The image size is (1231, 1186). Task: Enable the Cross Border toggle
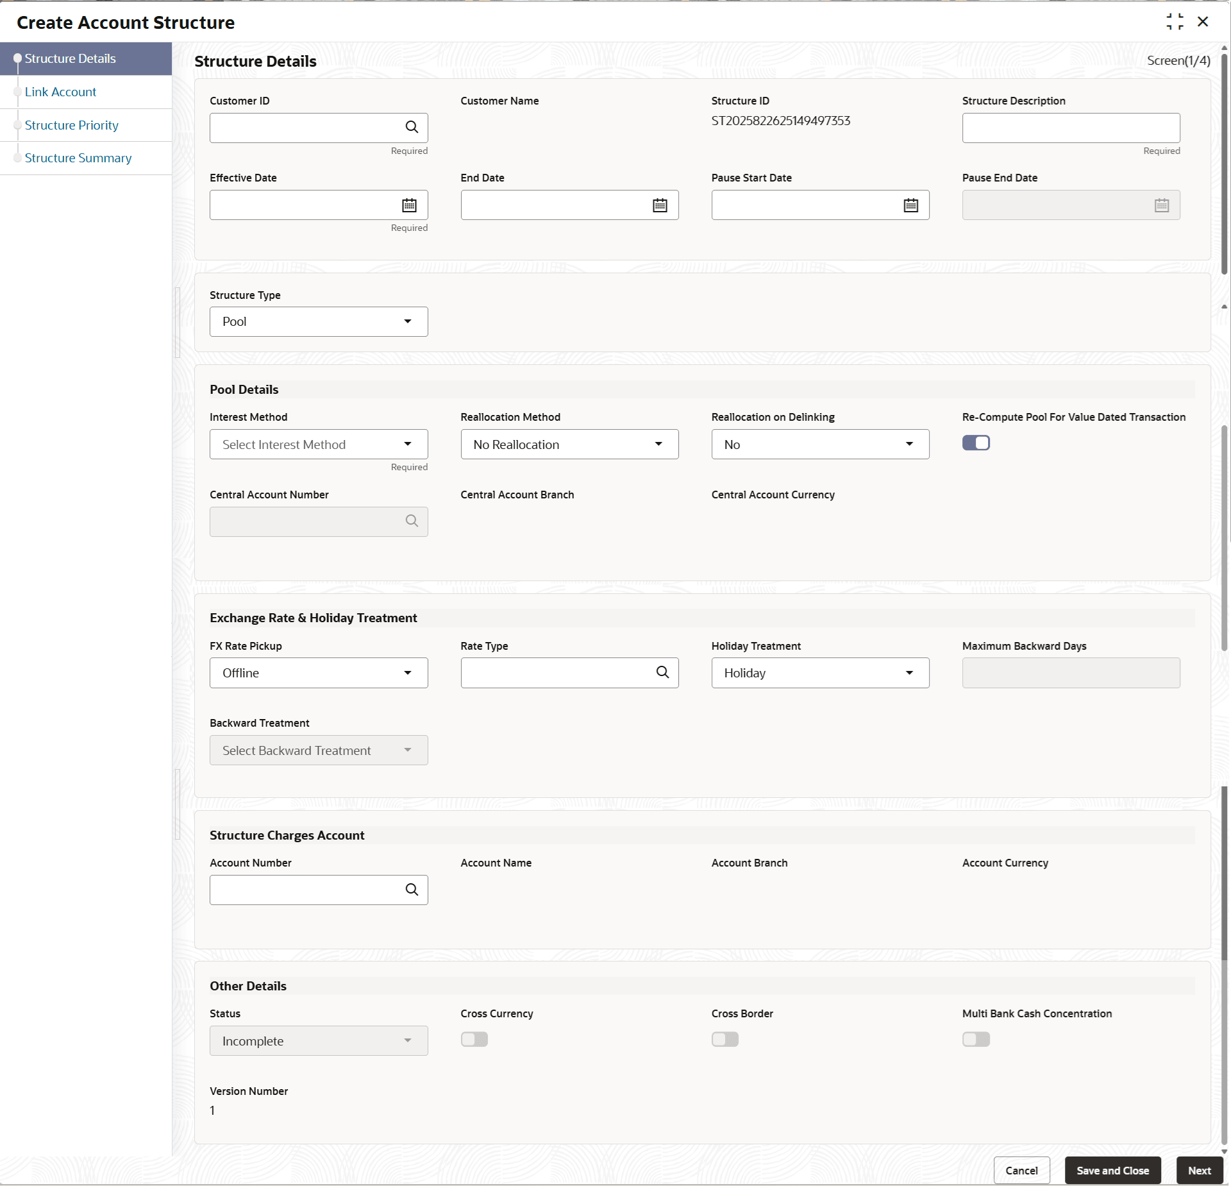pos(724,1039)
